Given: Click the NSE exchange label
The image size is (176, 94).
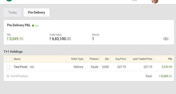Looking at the screenshot, I should [x=32, y=67].
